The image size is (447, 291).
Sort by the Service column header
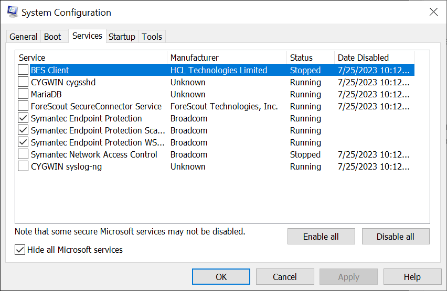(91, 58)
